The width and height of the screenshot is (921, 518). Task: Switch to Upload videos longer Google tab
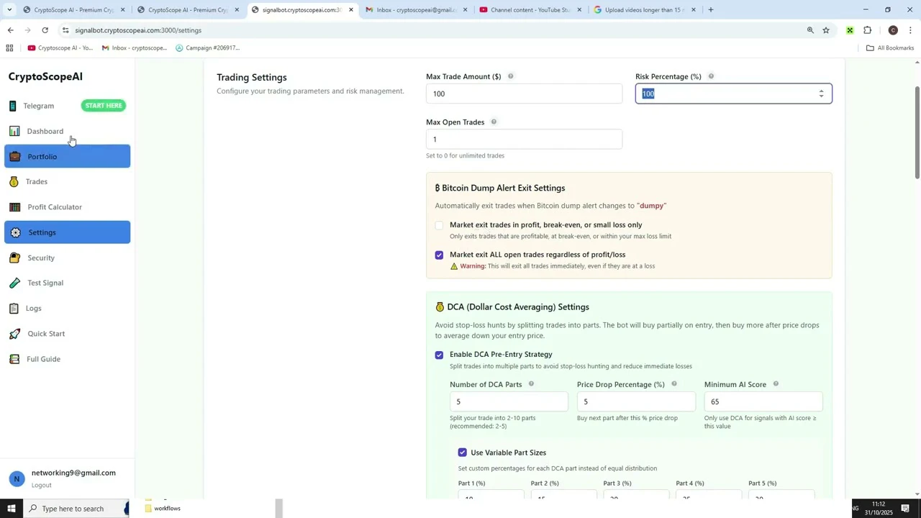pyautogui.click(x=644, y=10)
